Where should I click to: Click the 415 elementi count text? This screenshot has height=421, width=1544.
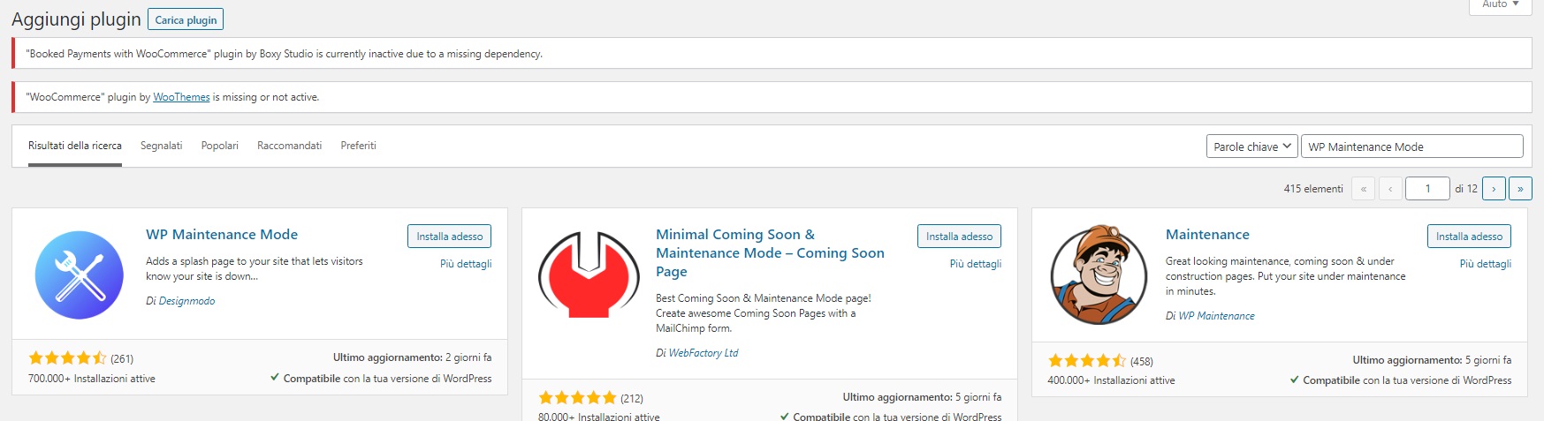coord(1313,189)
